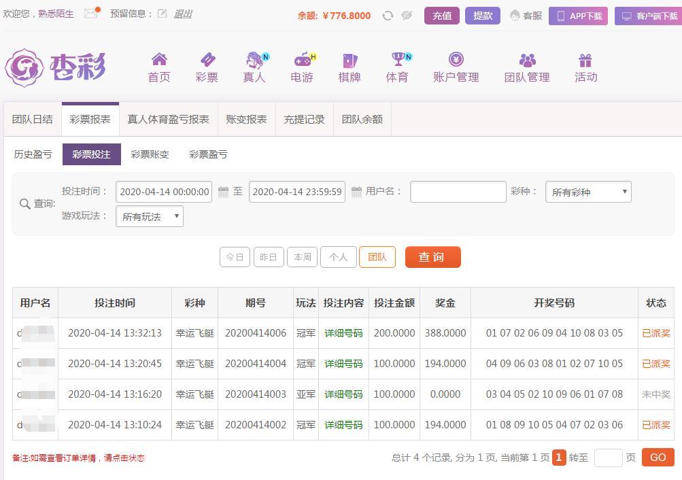Click the 充值 recharge button

click(x=442, y=16)
